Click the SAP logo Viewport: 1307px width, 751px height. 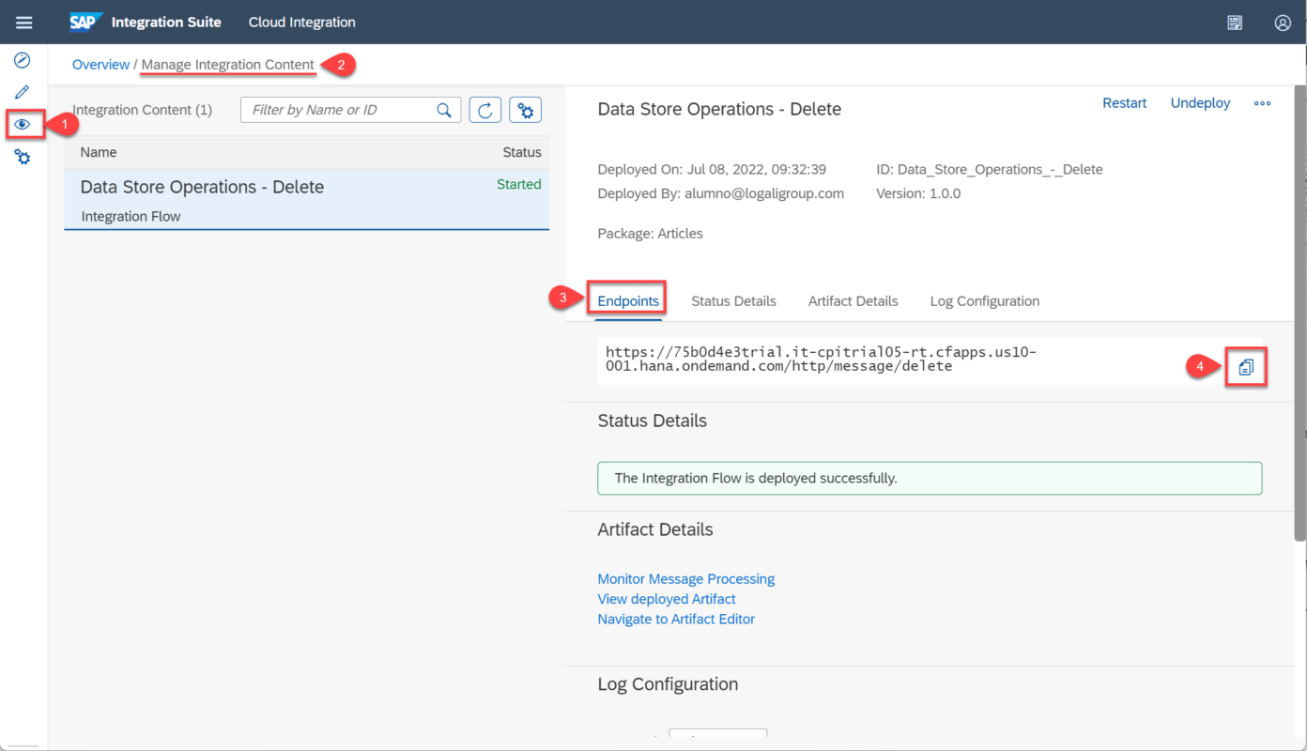(x=86, y=22)
